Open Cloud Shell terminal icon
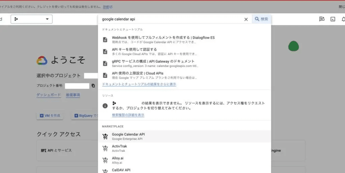 332,19
